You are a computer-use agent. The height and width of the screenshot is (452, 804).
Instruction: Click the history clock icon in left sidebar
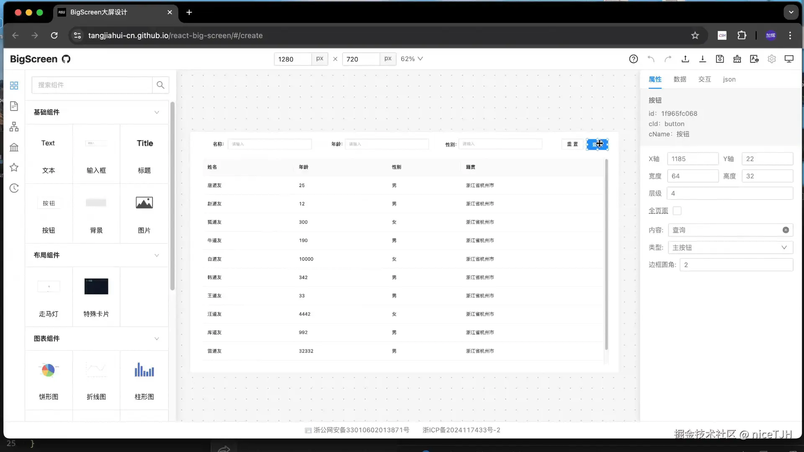point(14,188)
